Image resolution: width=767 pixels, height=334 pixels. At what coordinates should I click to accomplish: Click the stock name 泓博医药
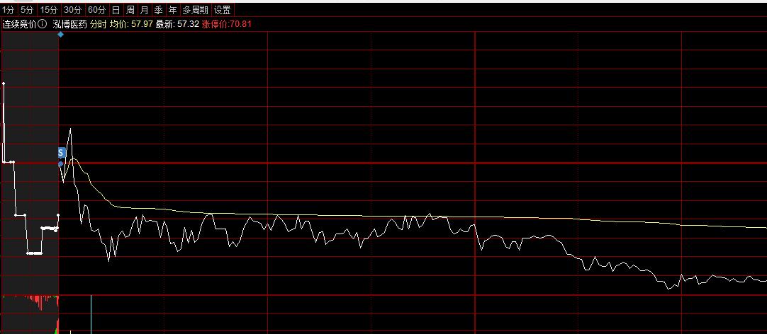tap(69, 24)
